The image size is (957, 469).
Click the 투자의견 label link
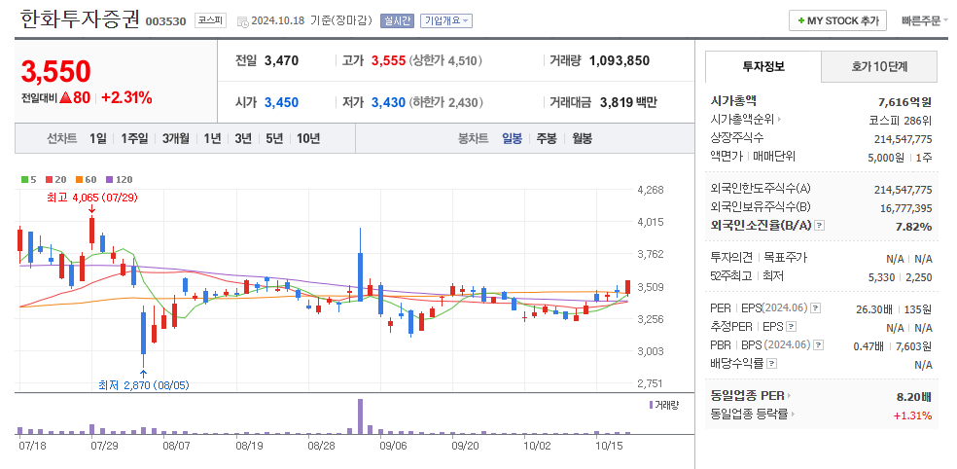731,258
